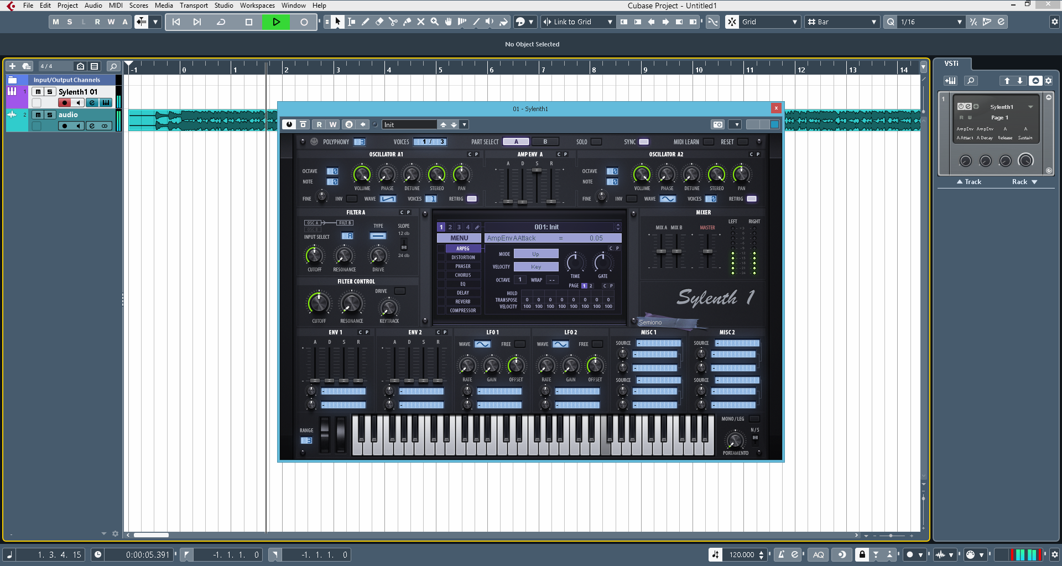Open the Sylenth1 instrument dropdown arrow in VSTi rack
The image size is (1062, 566).
coord(1030,107)
